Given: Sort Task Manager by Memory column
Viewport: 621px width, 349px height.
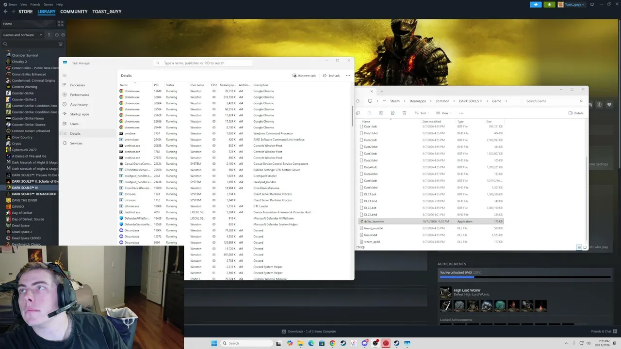Looking at the screenshot, I should click(228, 85).
